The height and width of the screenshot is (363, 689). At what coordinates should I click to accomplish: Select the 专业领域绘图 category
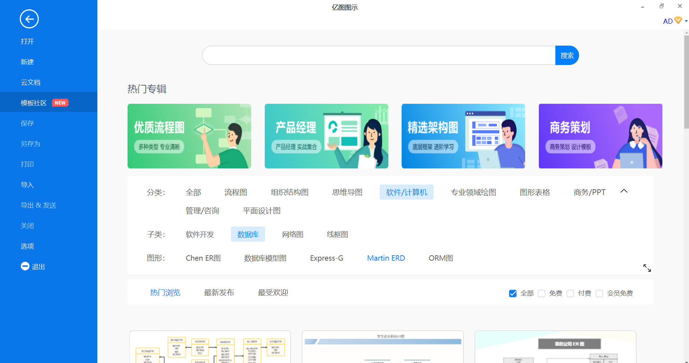[473, 192]
